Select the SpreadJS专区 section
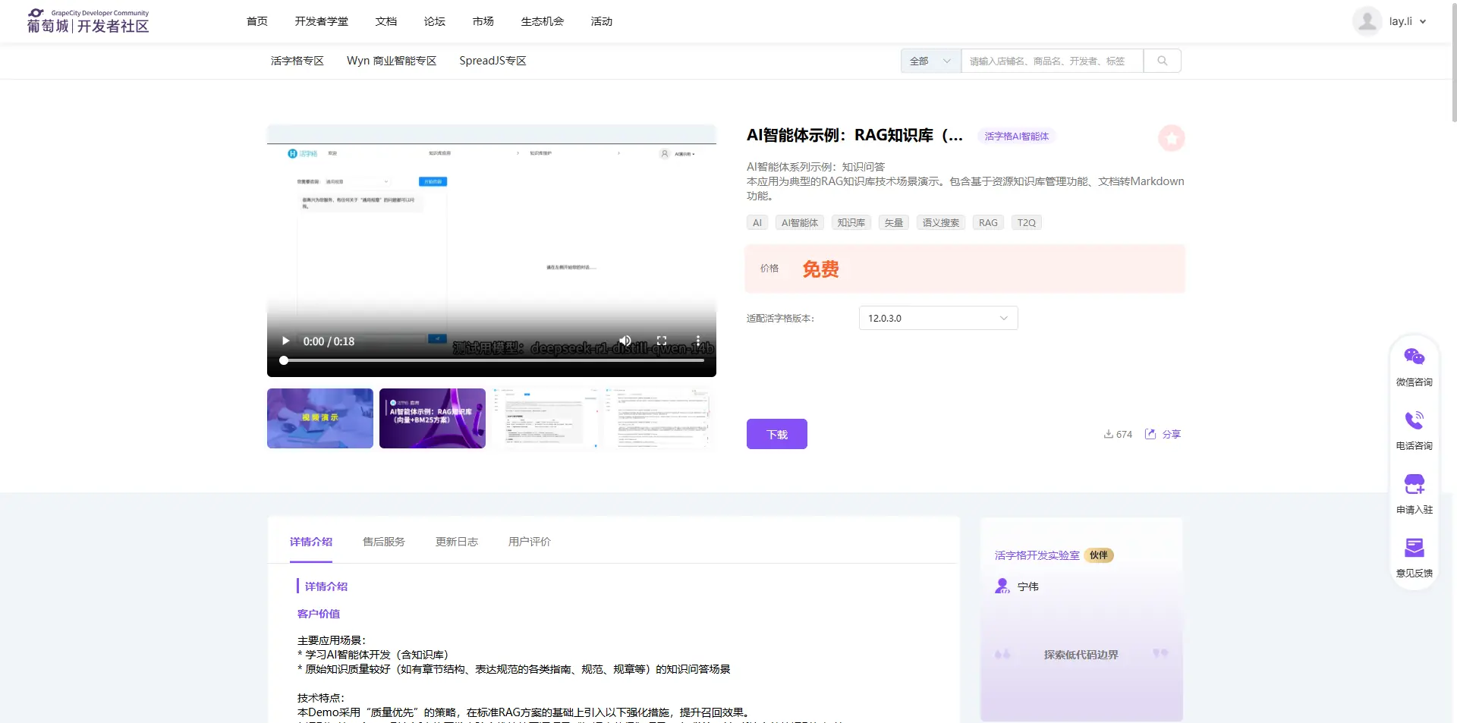The width and height of the screenshot is (1457, 723). (492, 61)
